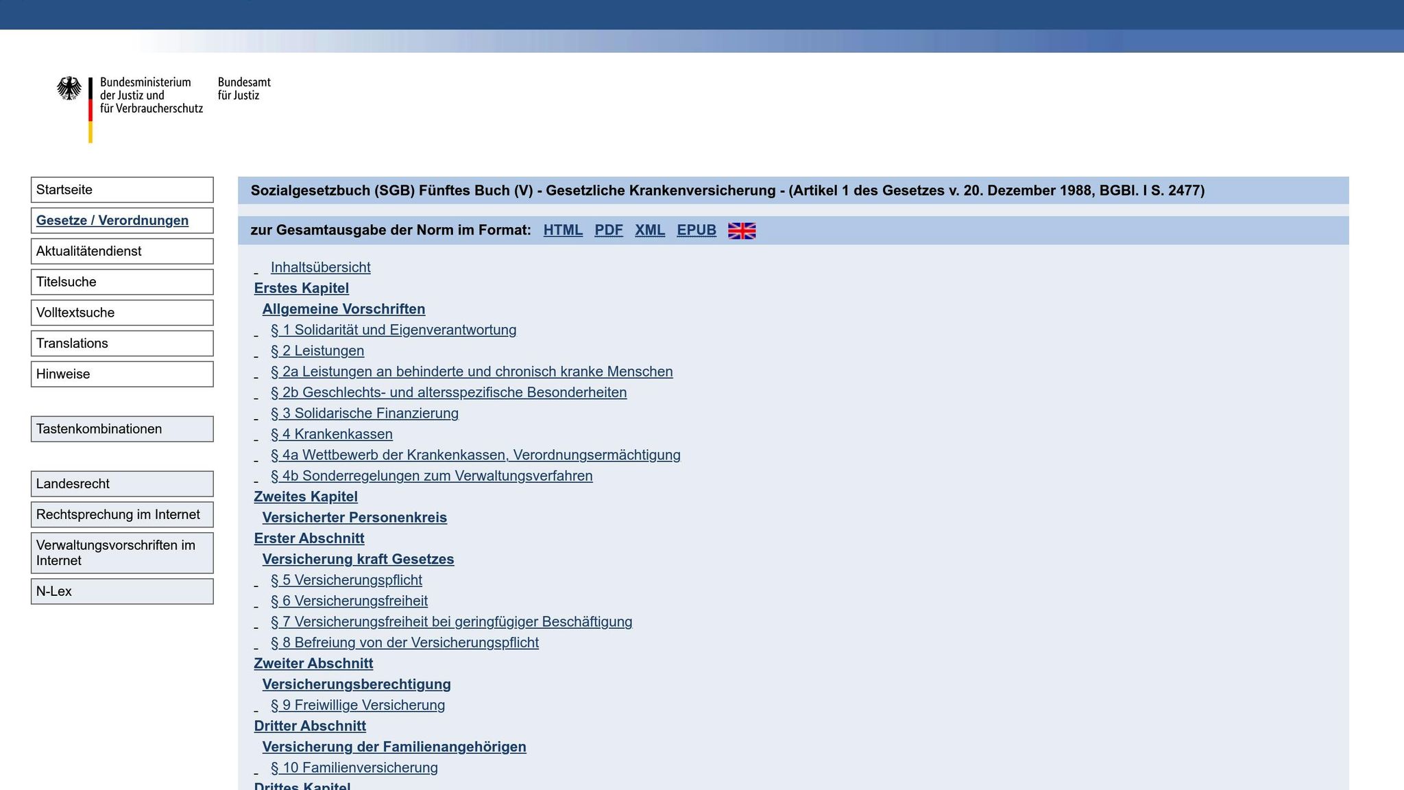Open full norm in HTML format
The image size is (1404, 790).
[563, 230]
